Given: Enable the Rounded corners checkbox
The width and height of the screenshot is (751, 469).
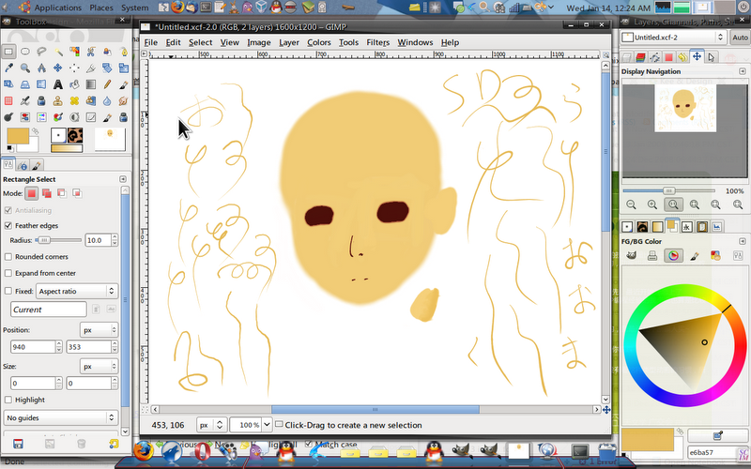Looking at the screenshot, I should tap(8, 256).
